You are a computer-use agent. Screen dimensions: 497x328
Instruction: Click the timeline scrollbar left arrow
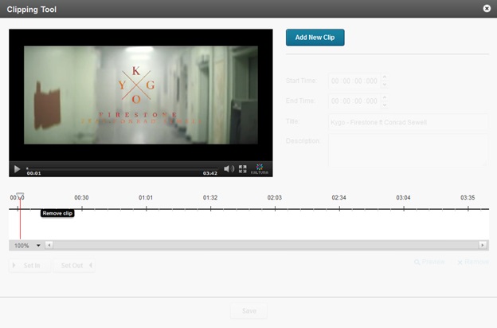49,245
